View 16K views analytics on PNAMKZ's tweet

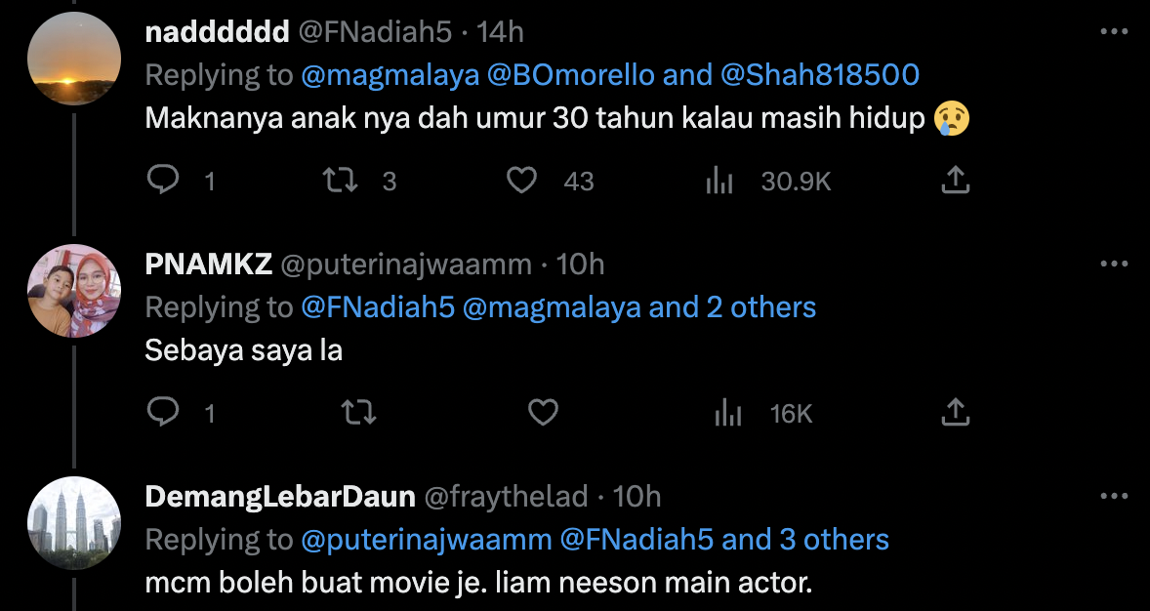point(727,413)
